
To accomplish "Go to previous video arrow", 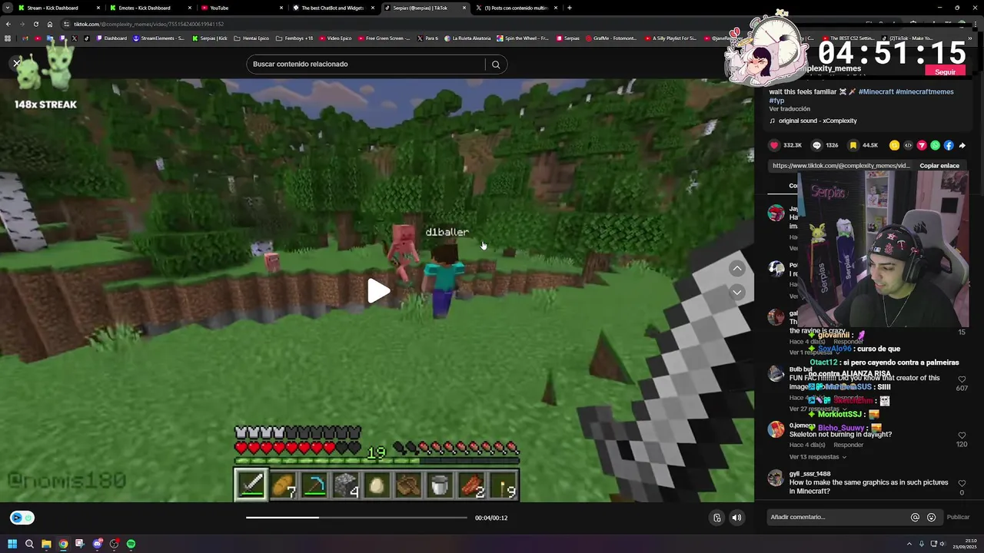I will click(x=736, y=268).
